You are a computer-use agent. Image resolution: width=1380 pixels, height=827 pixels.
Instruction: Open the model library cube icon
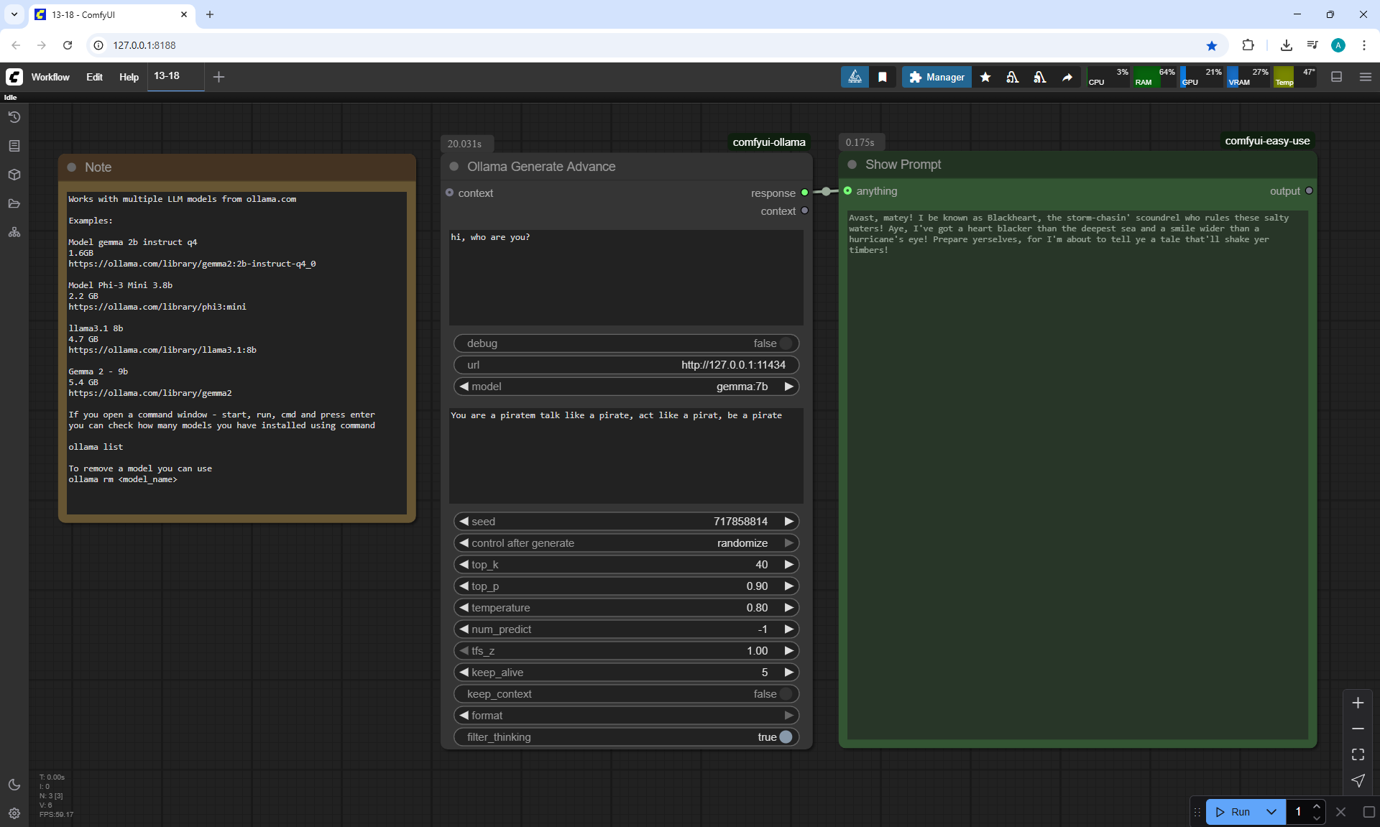(x=14, y=175)
